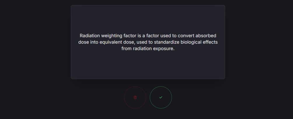The width and height of the screenshot is (293, 119).
Task: Tap the green-outlined approve button below the card
Action: [161, 97]
